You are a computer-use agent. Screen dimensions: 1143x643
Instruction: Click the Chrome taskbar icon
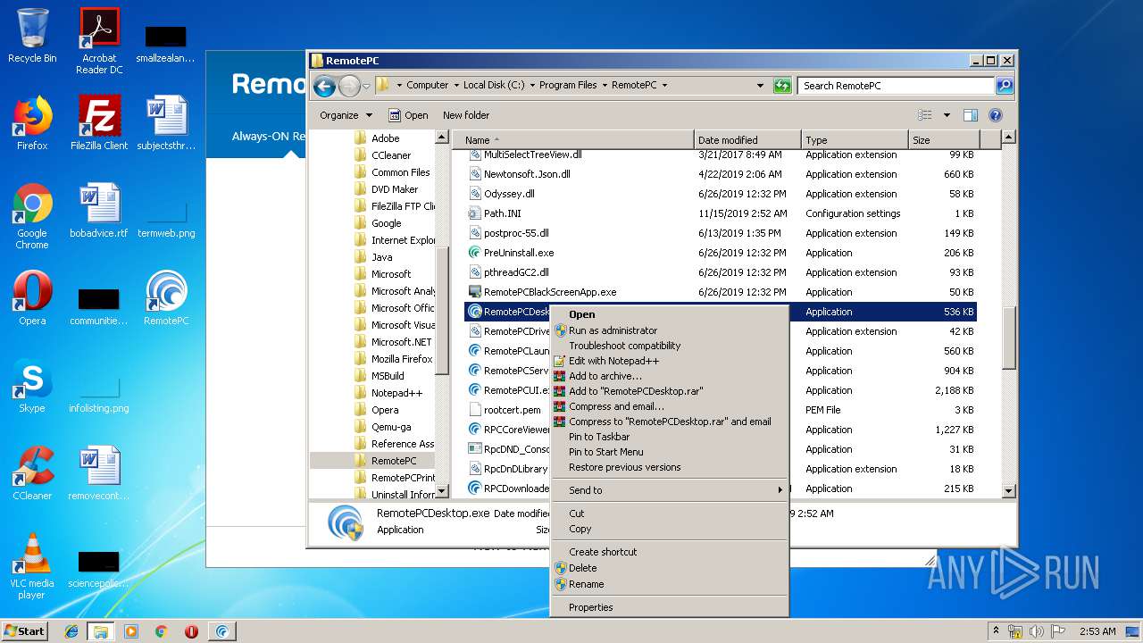161,631
